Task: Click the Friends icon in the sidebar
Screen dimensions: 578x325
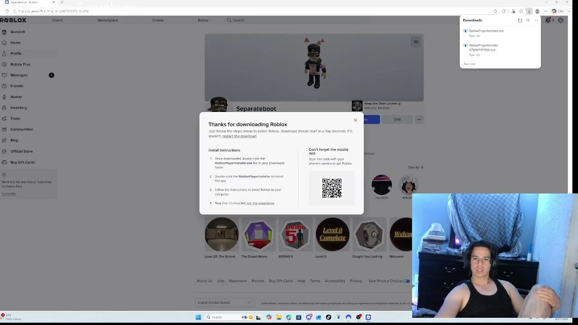Action: click(x=4, y=86)
